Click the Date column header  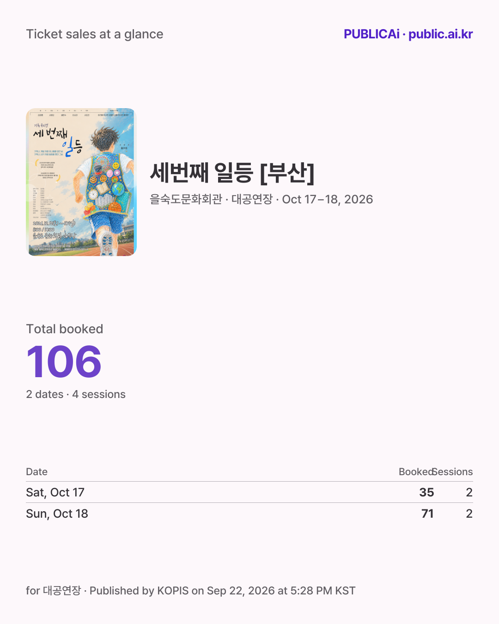[x=37, y=472]
